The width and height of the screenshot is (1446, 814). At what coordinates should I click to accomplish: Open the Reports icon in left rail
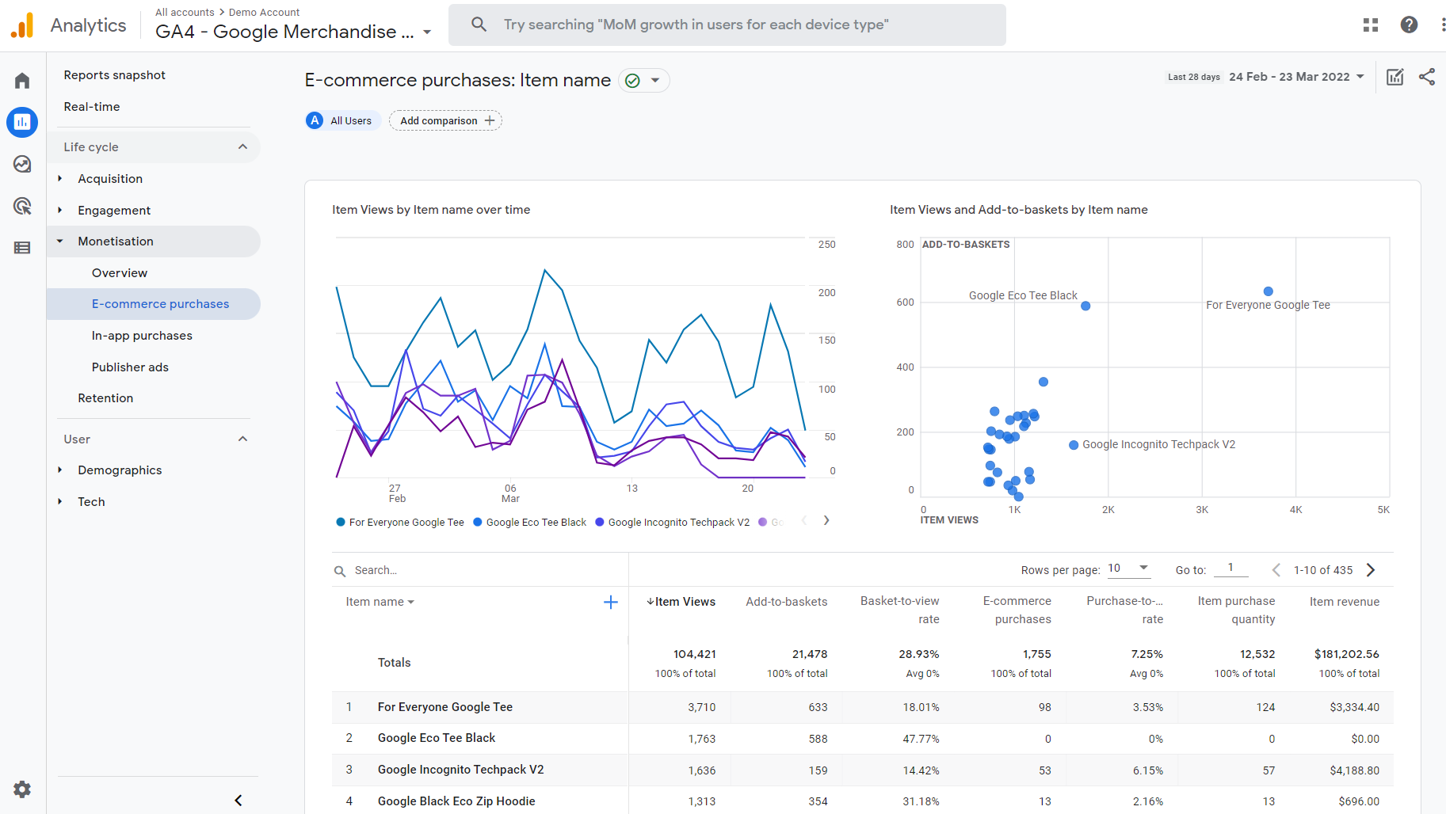pos(22,122)
